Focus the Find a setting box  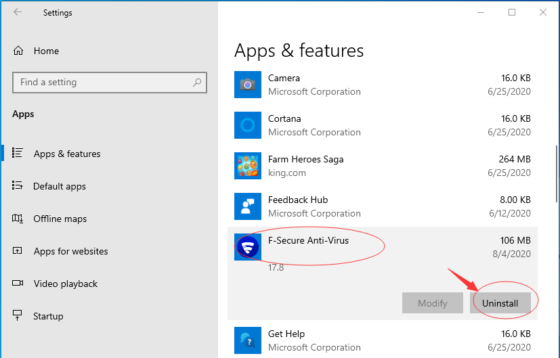click(x=110, y=83)
